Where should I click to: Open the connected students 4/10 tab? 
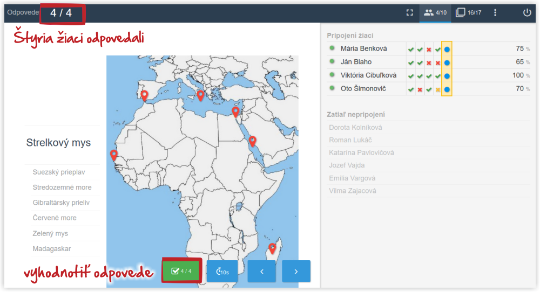(435, 12)
